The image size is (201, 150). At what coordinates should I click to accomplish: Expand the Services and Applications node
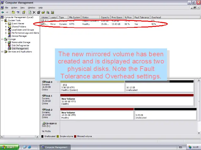[3, 52]
